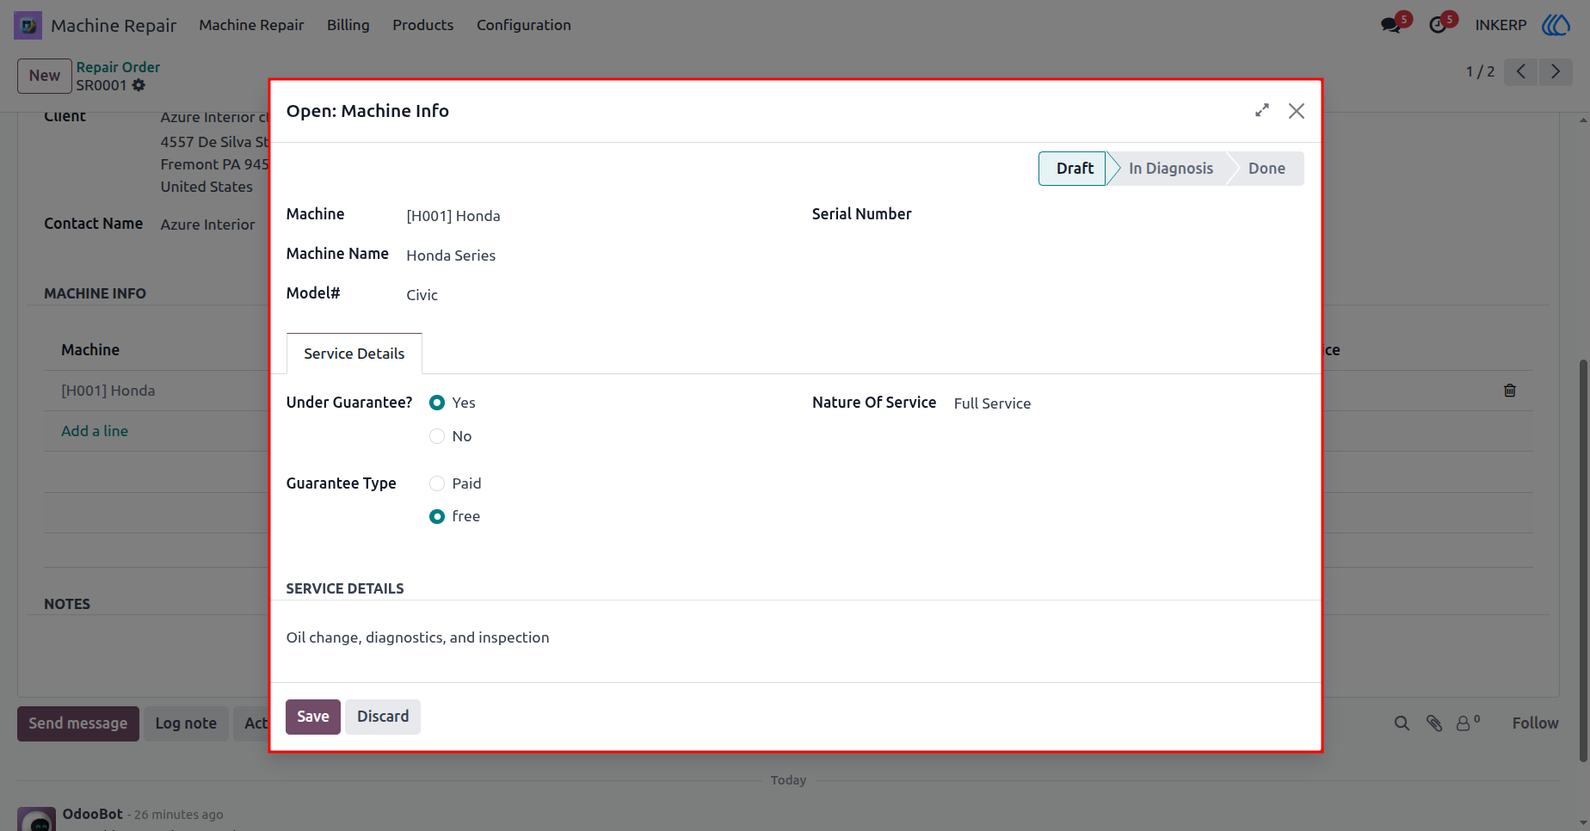1590x831 pixels.
Task: Delete the [H001] Honda line with trash icon
Action: 1510,391
